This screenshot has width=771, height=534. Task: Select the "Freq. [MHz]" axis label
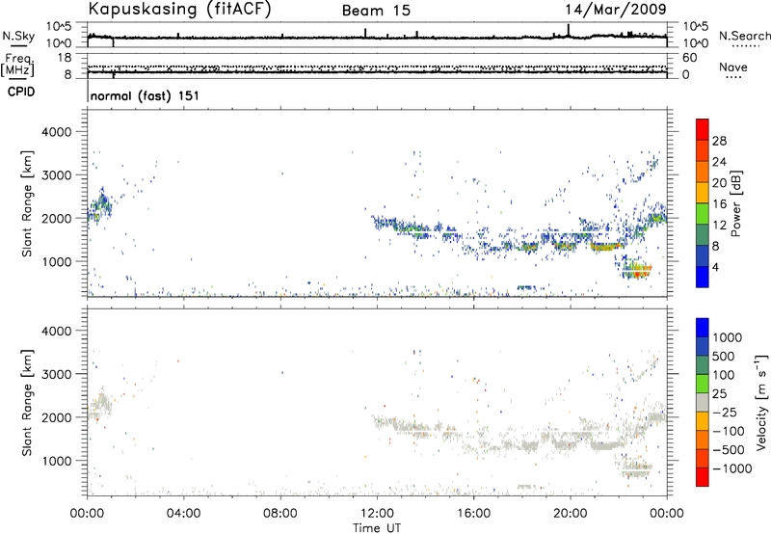17,65
